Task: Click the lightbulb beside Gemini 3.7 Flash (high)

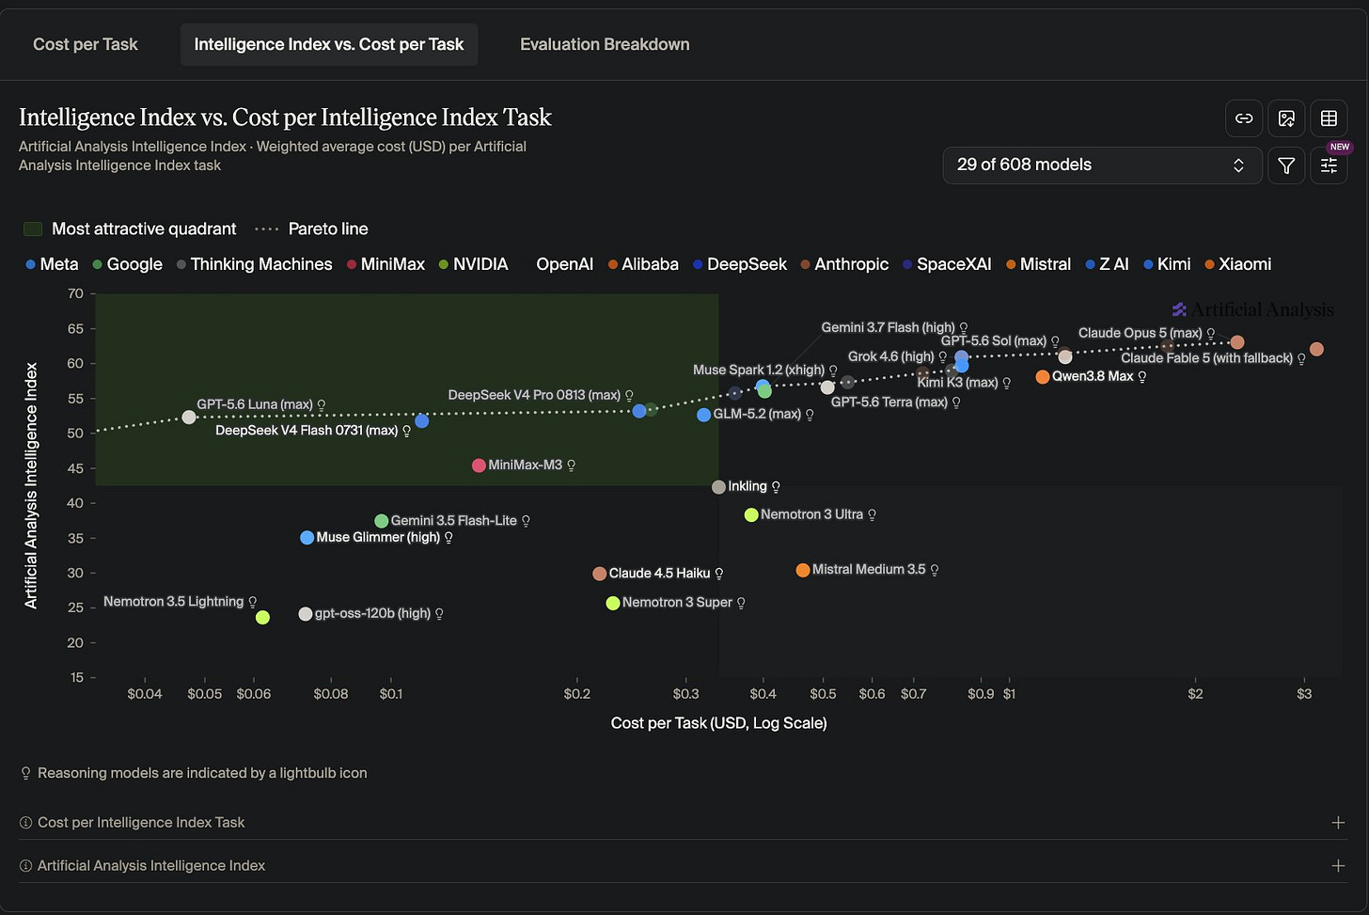Action: 964,328
